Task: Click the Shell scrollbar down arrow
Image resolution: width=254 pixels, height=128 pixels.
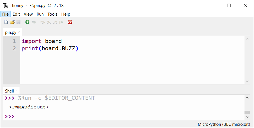Action: [x=247, y=117]
